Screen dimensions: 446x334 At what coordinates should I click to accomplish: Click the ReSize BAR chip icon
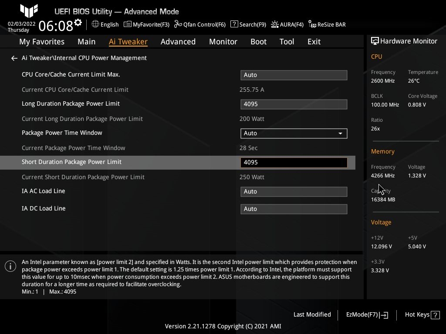click(x=312, y=24)
